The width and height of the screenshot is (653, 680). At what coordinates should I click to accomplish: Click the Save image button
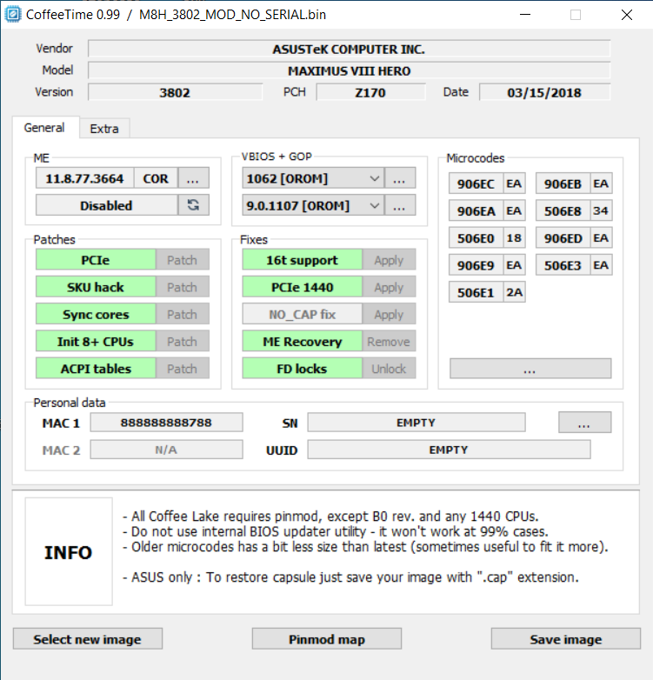565,639
